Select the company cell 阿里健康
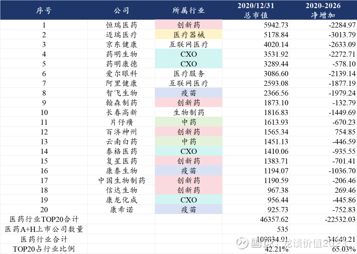Viewport: 357px width, 254px height. tap(121, 83)
